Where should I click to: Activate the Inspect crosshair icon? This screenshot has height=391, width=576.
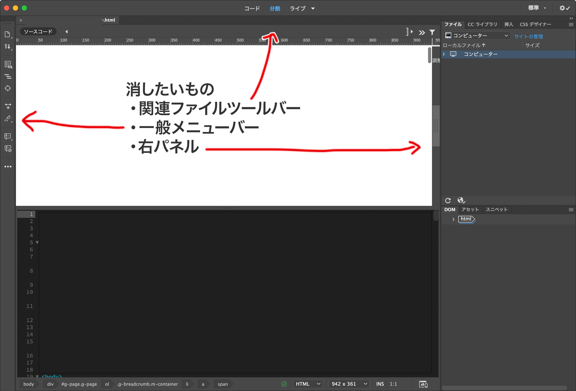click(x=8, y=88)
